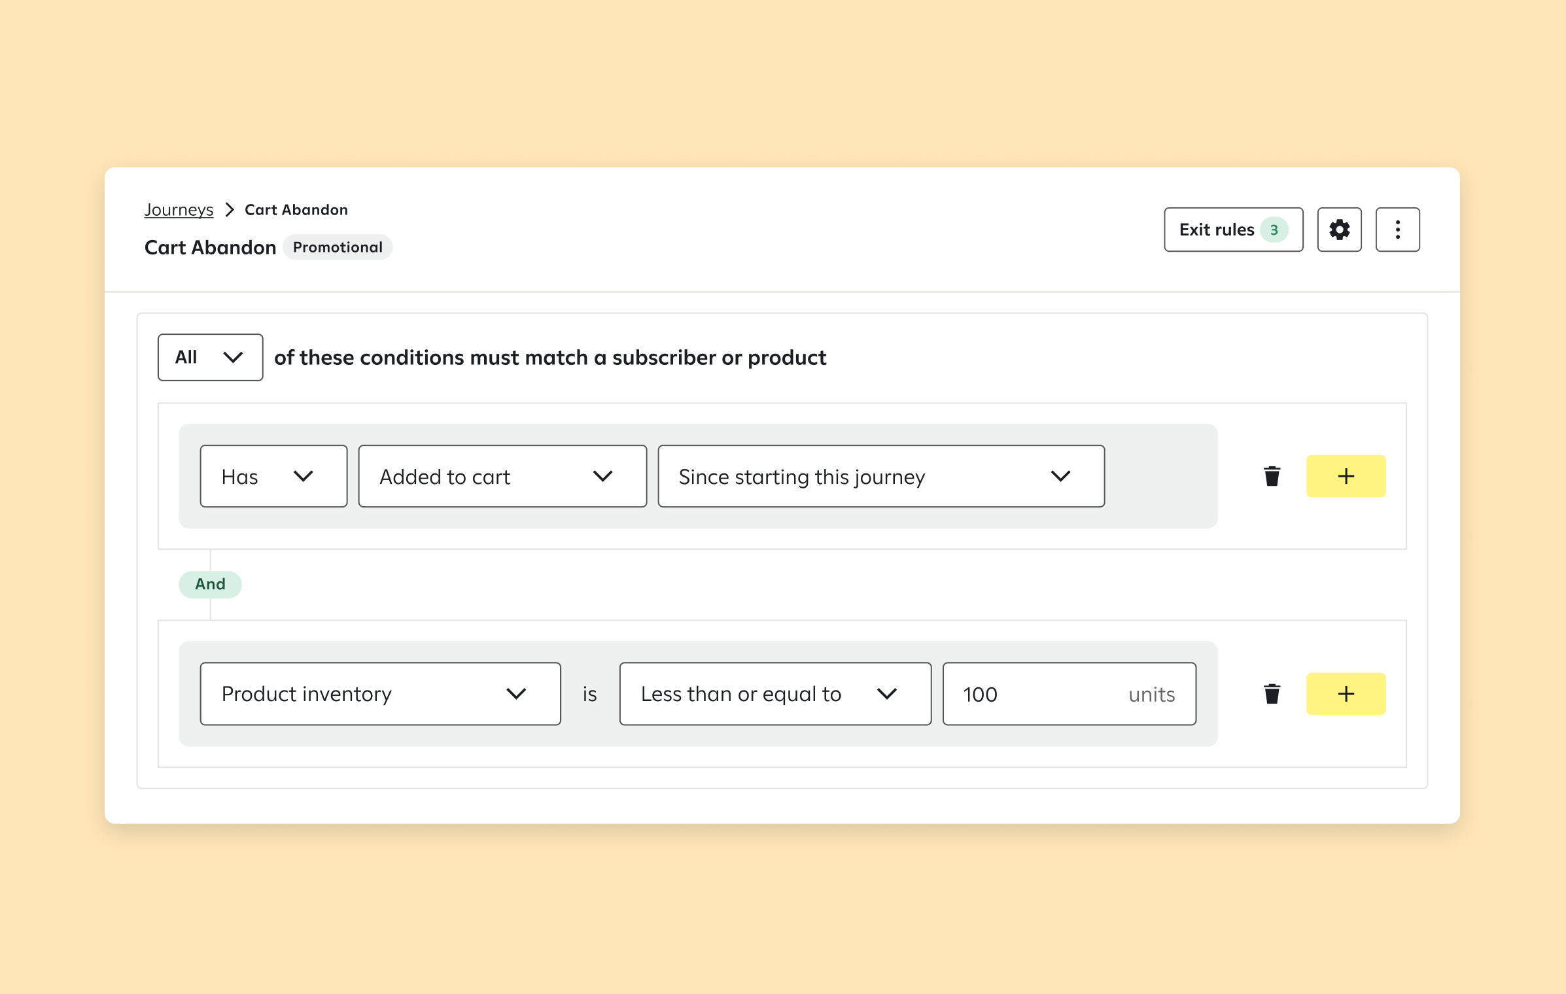Delete the Added to cart condition
1566x994 pixels.
[x=1272, y=476]
